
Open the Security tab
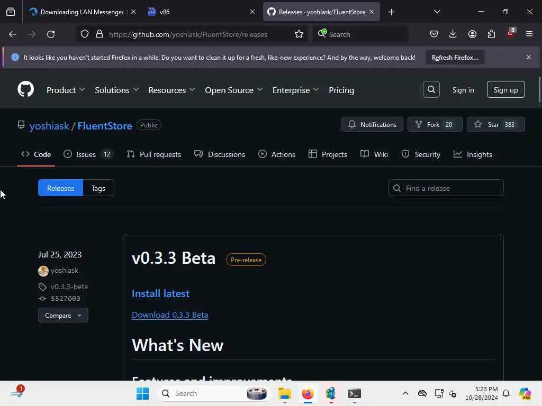tap(421, 154)
